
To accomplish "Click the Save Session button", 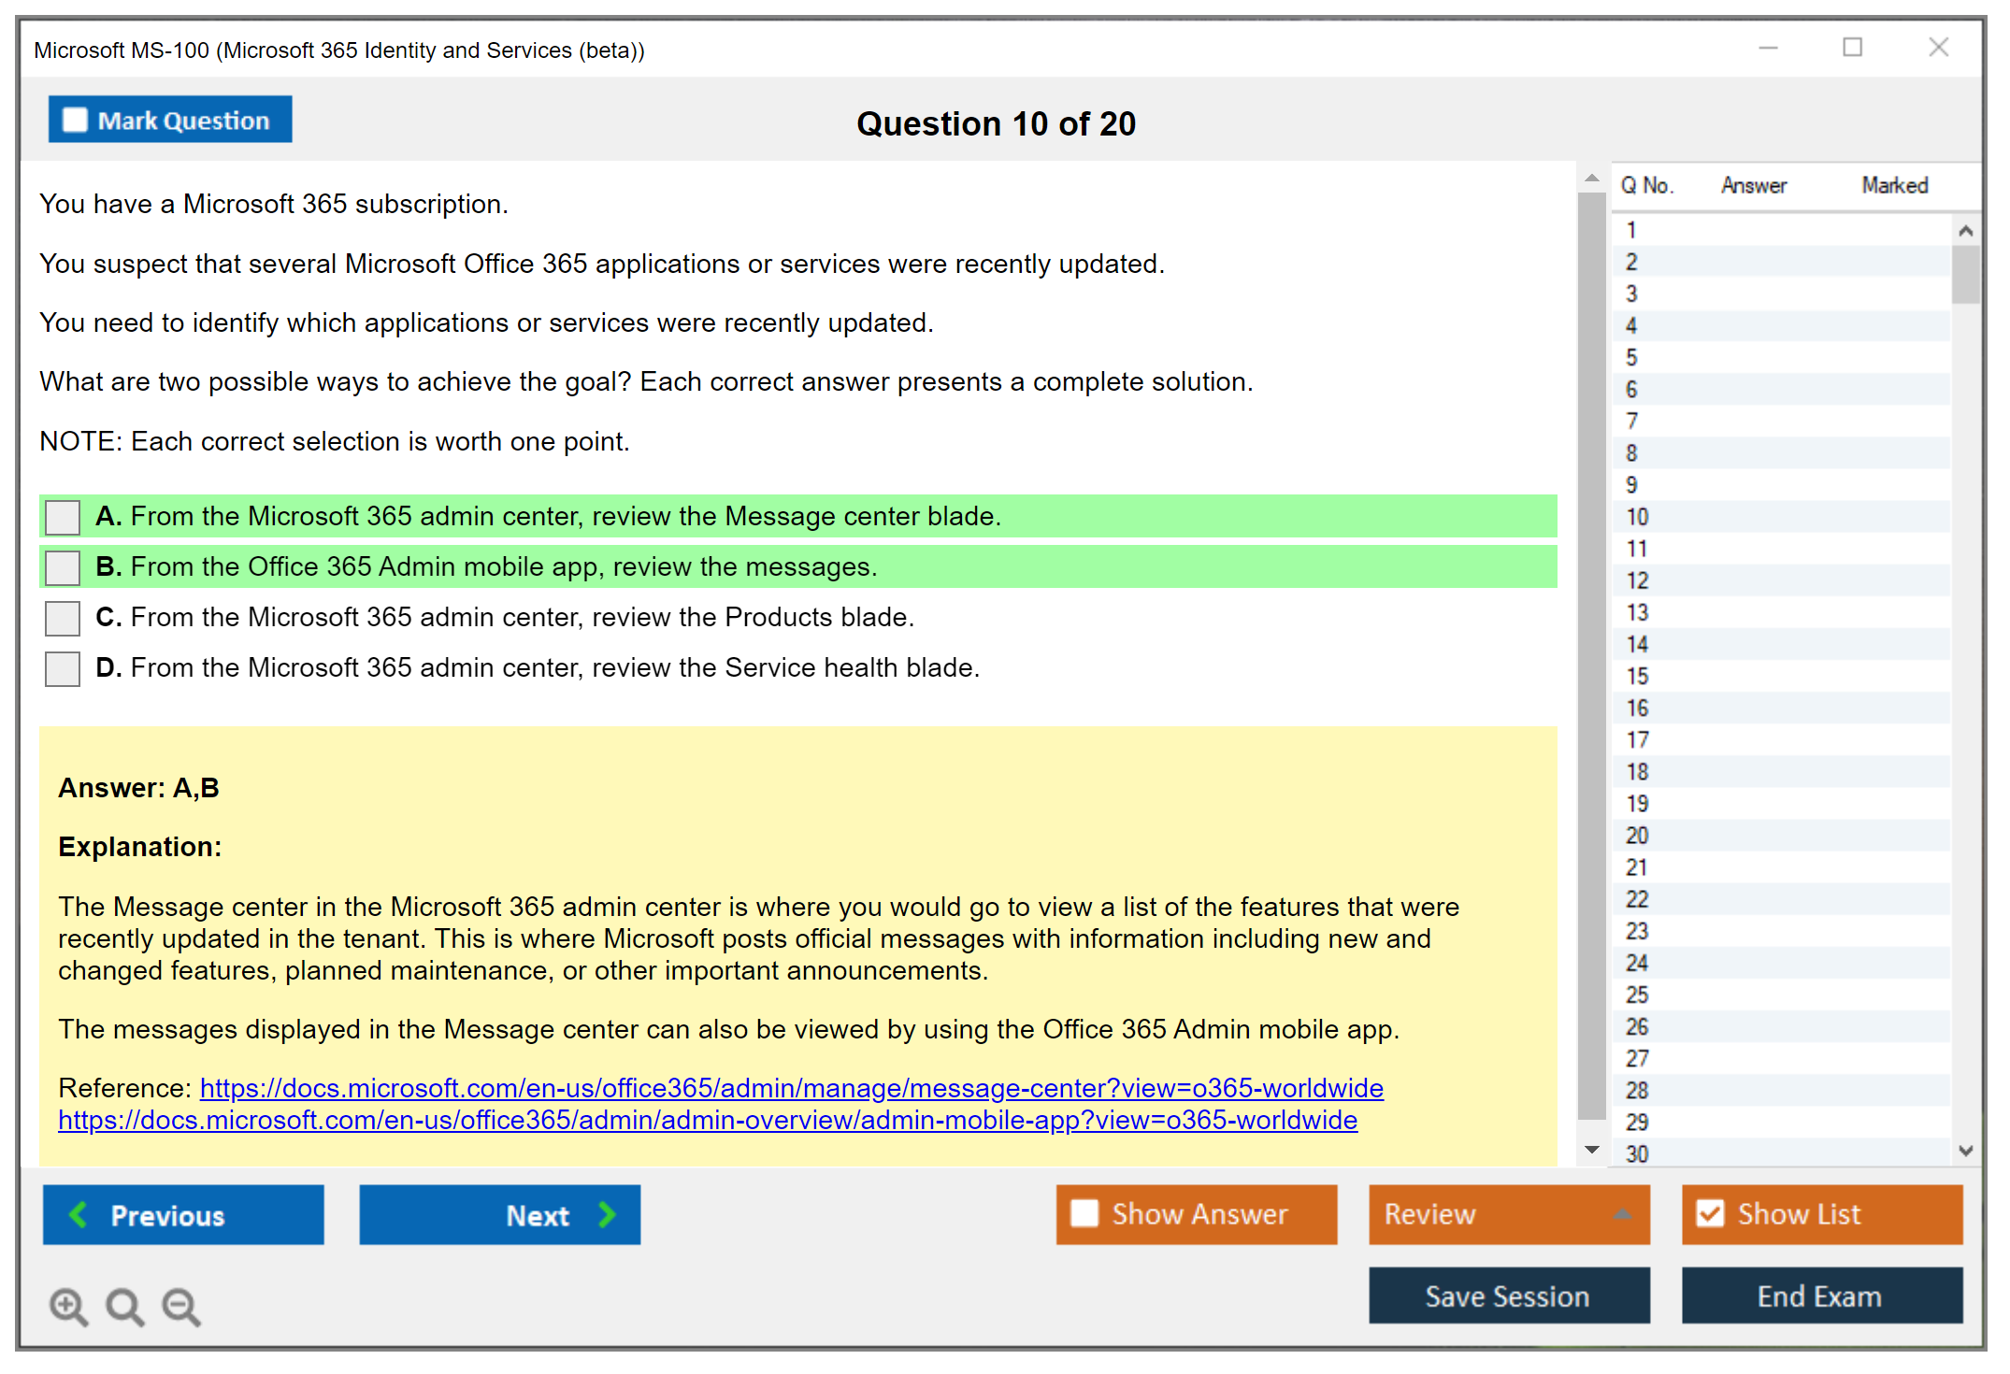I will [x=1508, y=1295].
